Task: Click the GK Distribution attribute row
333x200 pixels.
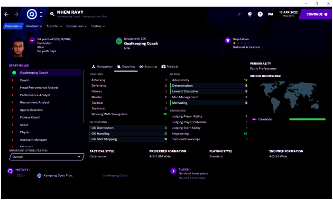Action: tap(129, 128)
